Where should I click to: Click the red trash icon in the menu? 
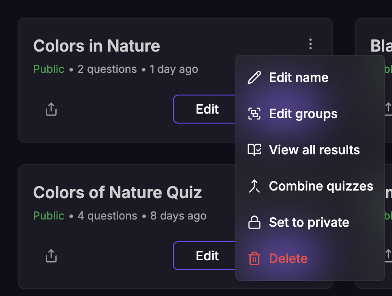pyautogui.click(x=254, y=258)
